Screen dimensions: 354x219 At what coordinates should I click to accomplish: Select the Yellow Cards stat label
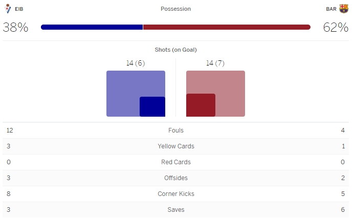175,146
